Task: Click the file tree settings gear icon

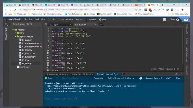Action: (40, 28)
